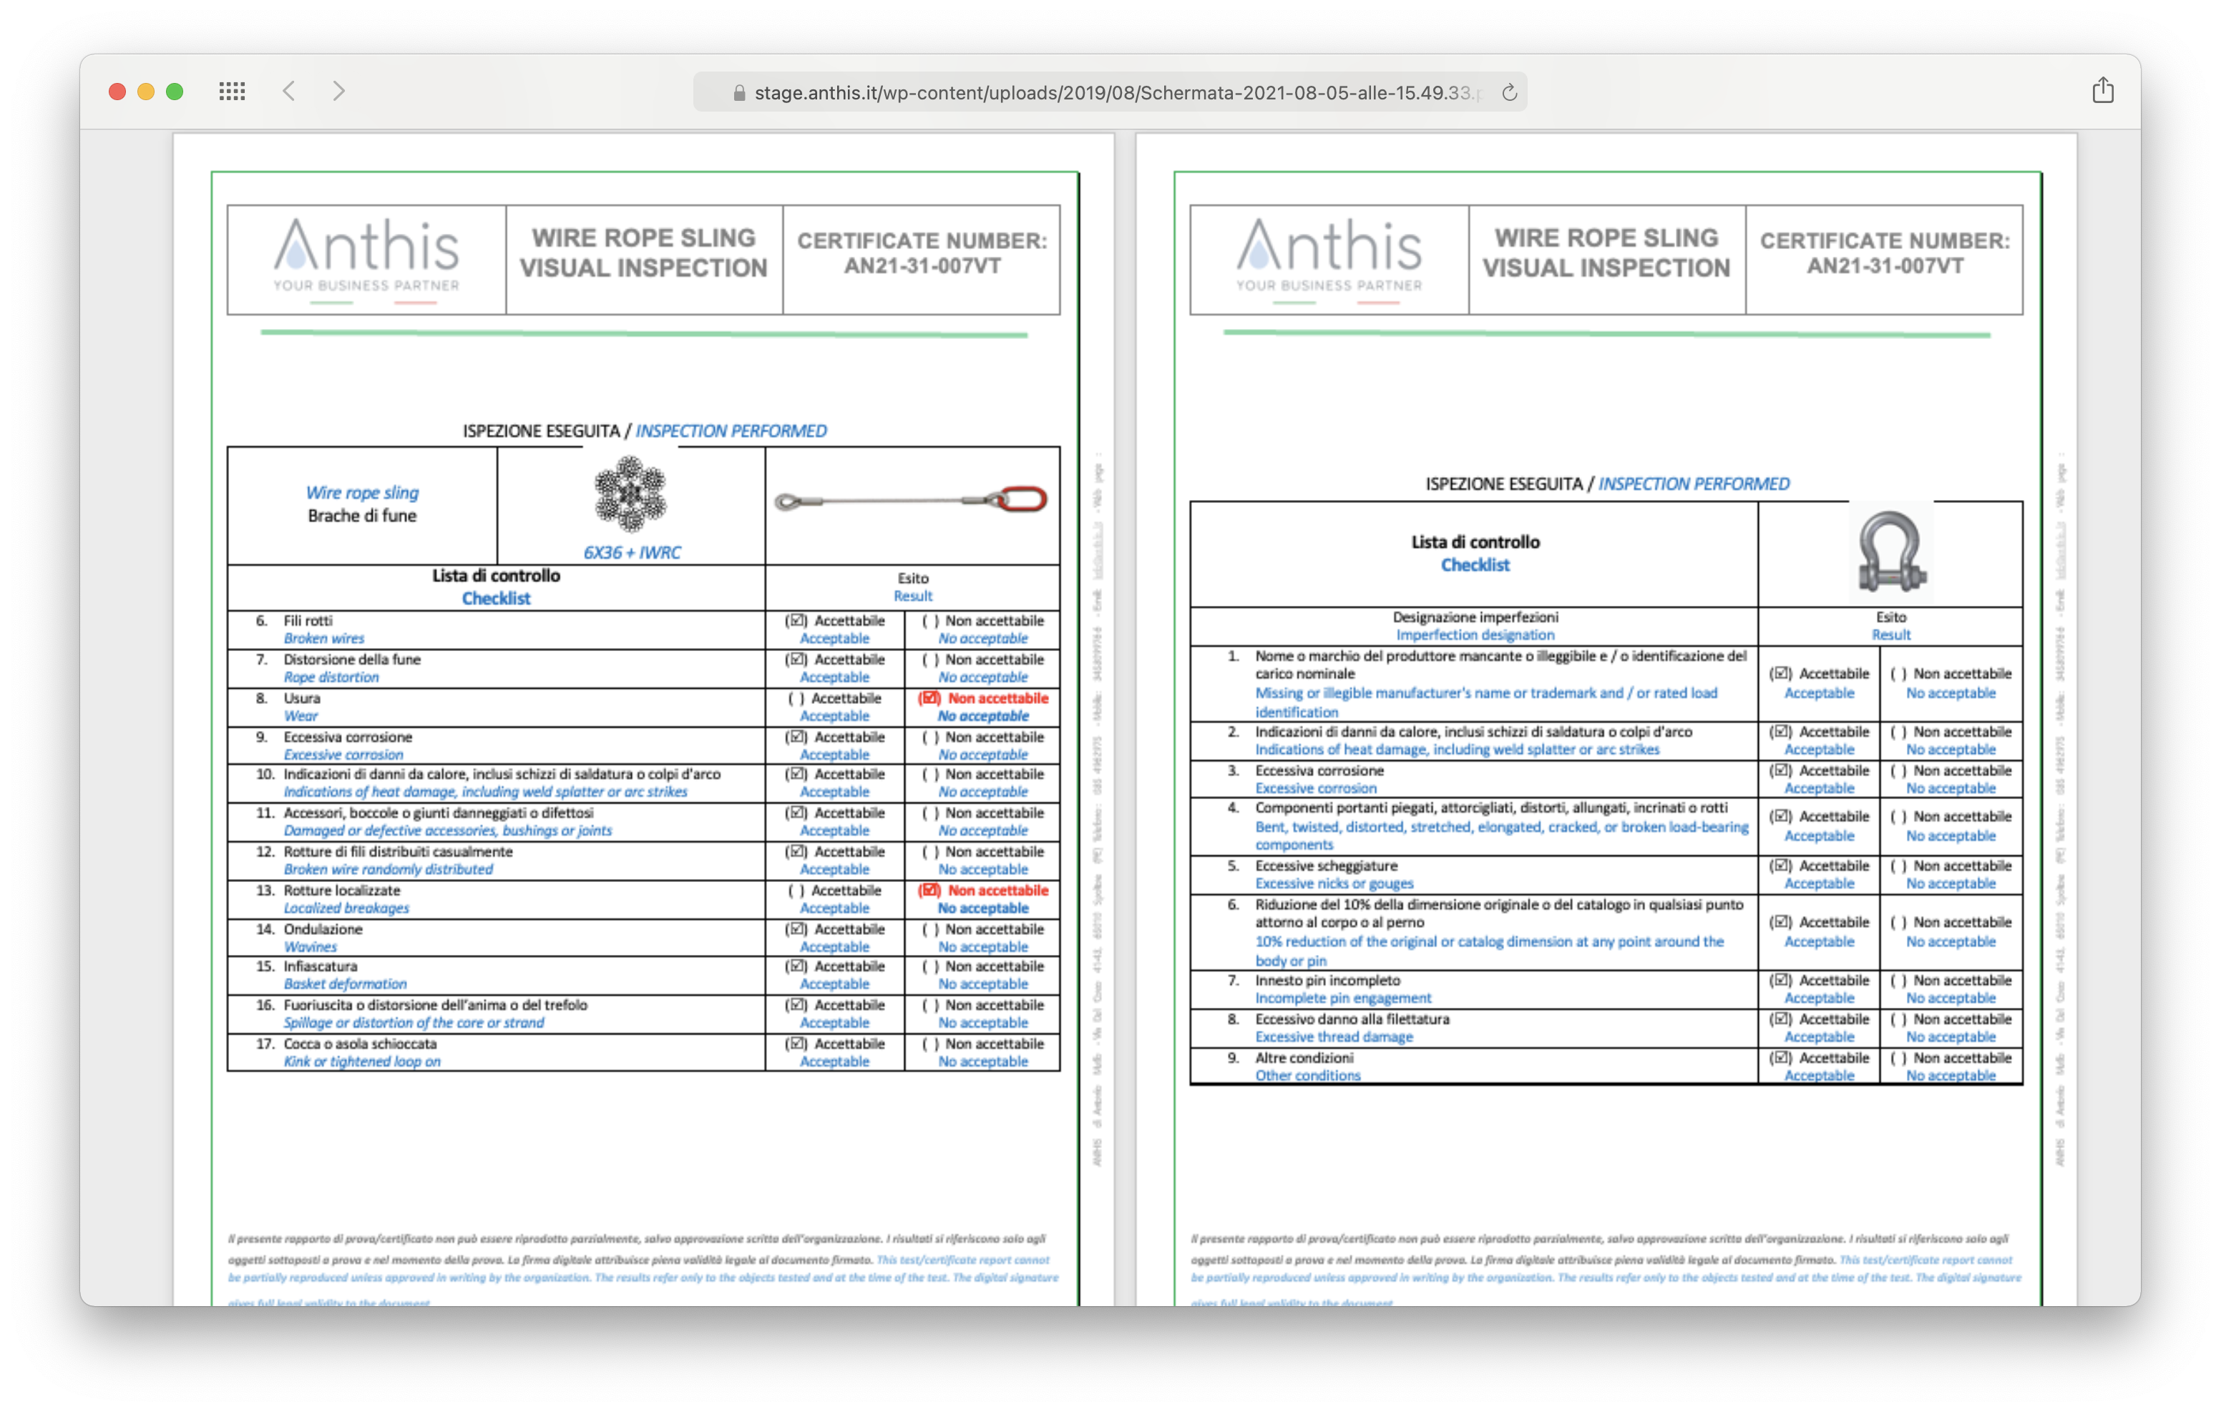Click the text "Spillage or distortion of the core or strand"

414,1022
